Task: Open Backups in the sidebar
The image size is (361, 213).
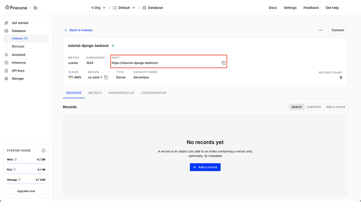Action: click(x=18, y=46)
